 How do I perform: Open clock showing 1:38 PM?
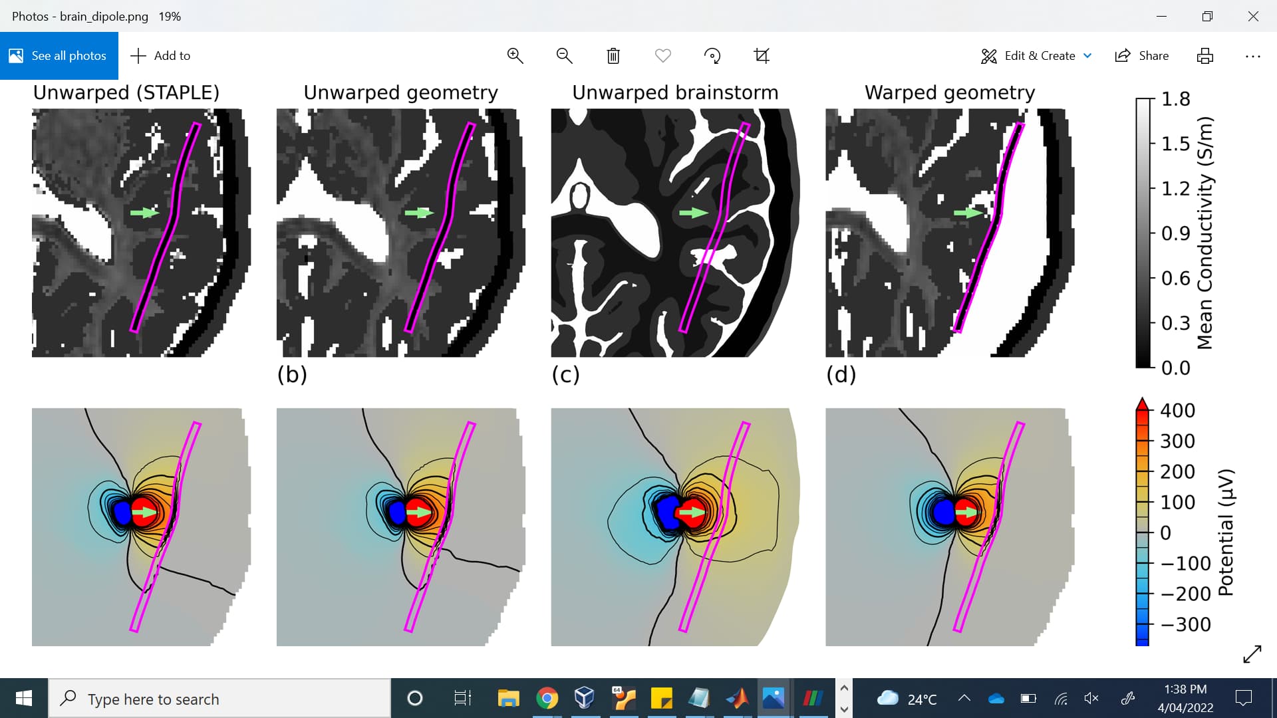pyautogui.click(x=1185, y=699)
